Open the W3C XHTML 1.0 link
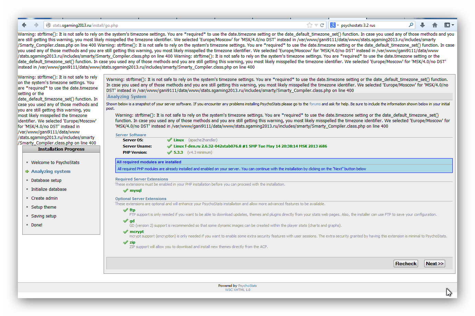 237,290
